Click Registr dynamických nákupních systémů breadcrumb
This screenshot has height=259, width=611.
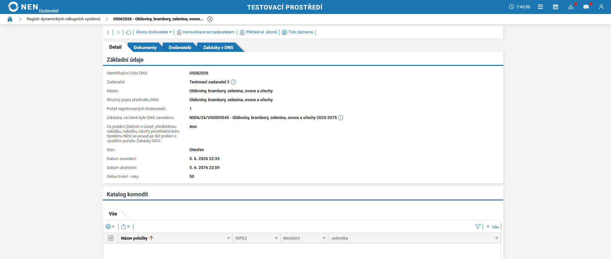[x=63, y=19]
